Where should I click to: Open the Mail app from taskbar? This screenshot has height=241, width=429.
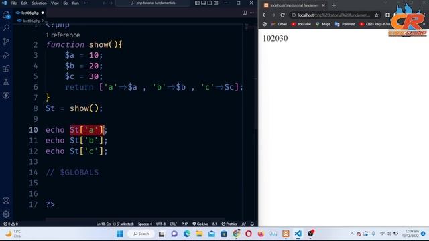pyautogui.click(x=212, y=234)
